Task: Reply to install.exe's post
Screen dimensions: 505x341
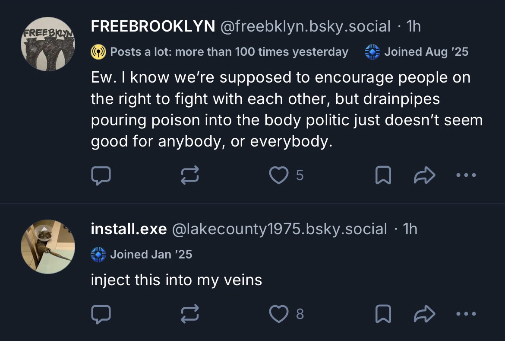Action: tap(101, 314)
